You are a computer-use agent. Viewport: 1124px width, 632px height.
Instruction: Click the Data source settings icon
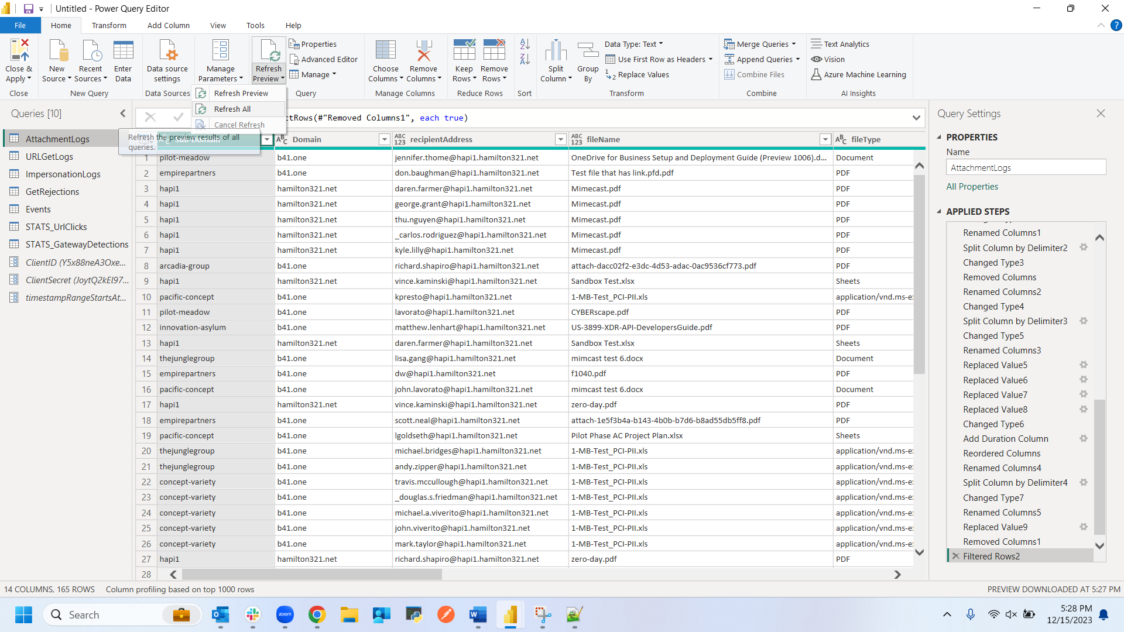(167, 51)
